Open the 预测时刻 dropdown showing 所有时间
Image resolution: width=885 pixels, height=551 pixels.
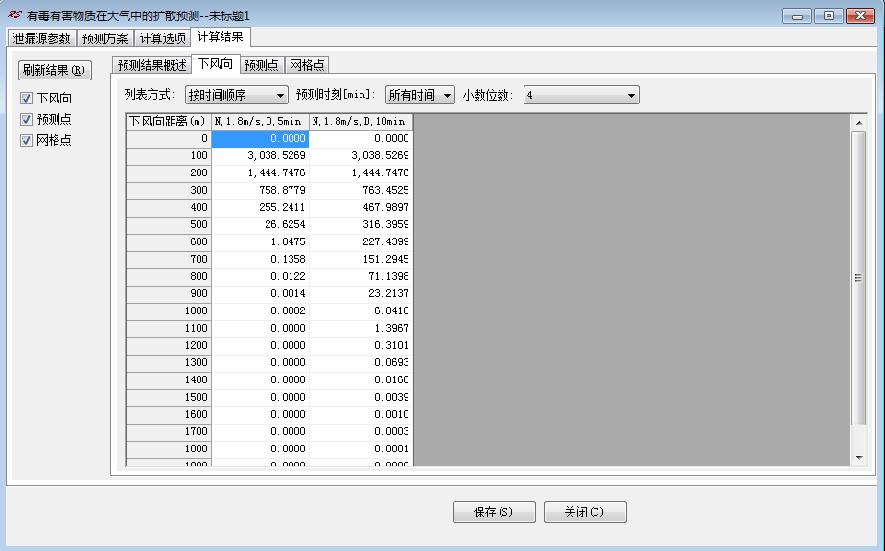coord(420,95)
